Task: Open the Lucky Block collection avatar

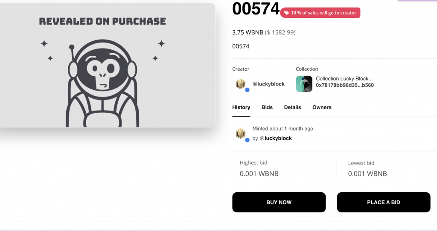Action: 304,84
